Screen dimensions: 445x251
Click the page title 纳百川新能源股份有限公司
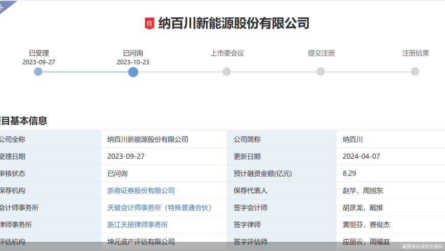tap(234, 23)
